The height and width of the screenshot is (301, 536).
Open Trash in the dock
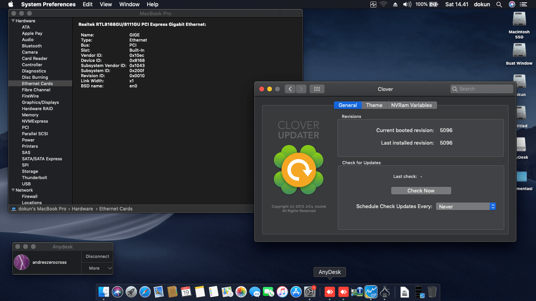click(x=432, y=292)
